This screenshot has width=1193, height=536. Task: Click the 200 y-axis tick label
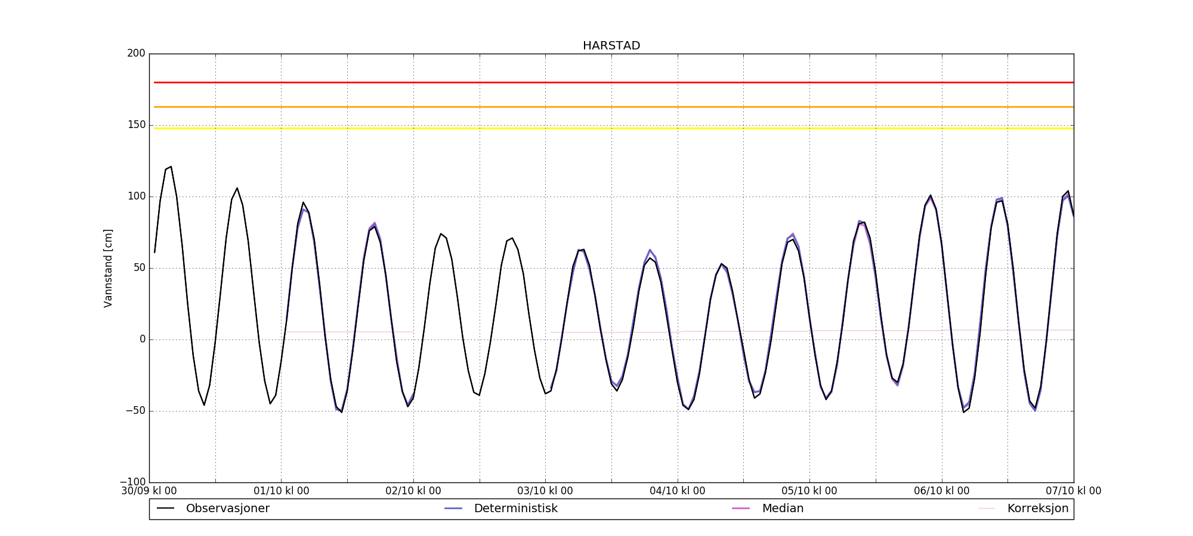136,54
